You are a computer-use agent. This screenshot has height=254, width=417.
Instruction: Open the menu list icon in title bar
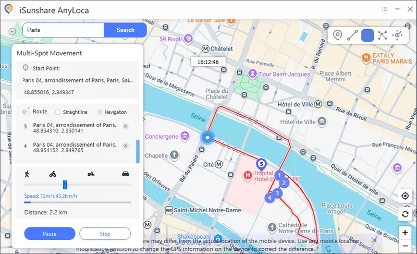click(385, 9)
